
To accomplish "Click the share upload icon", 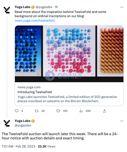I will tap(104, 111).
